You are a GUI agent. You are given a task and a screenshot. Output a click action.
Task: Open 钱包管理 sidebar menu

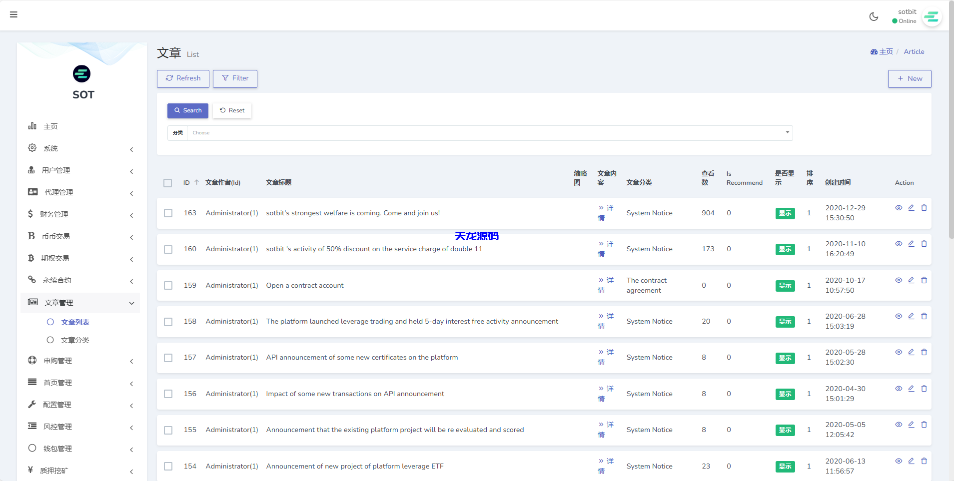coord(80,449)
